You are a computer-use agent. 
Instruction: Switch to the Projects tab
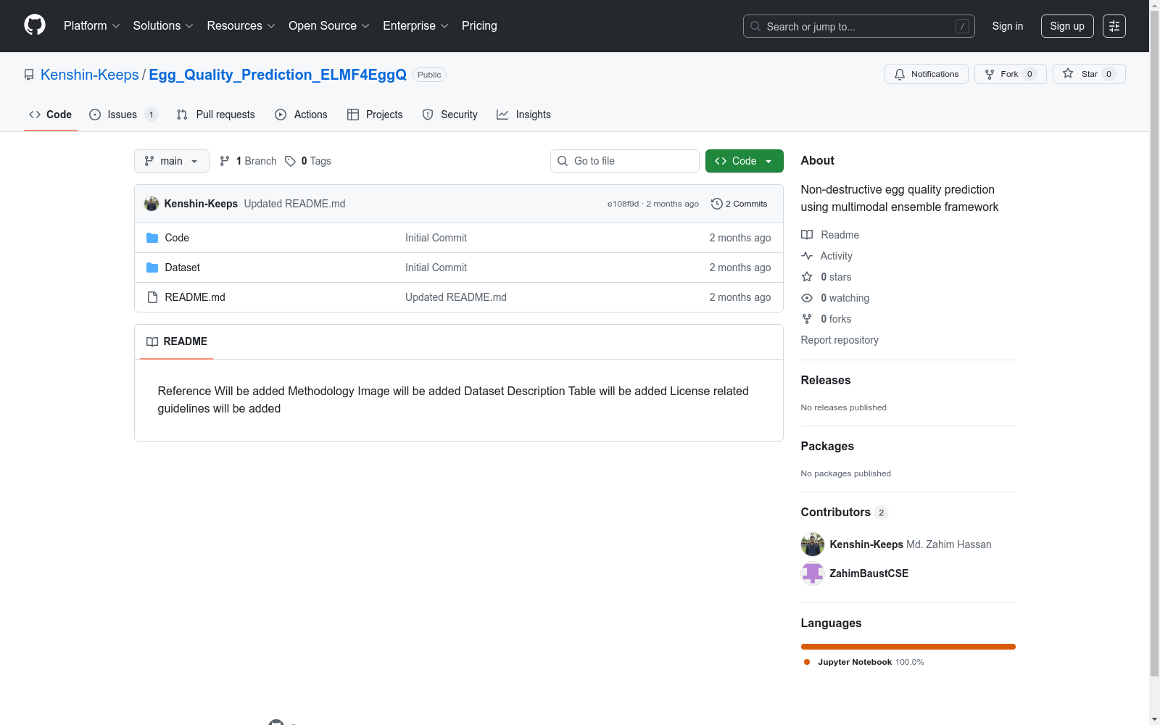[x=375, y=115]
